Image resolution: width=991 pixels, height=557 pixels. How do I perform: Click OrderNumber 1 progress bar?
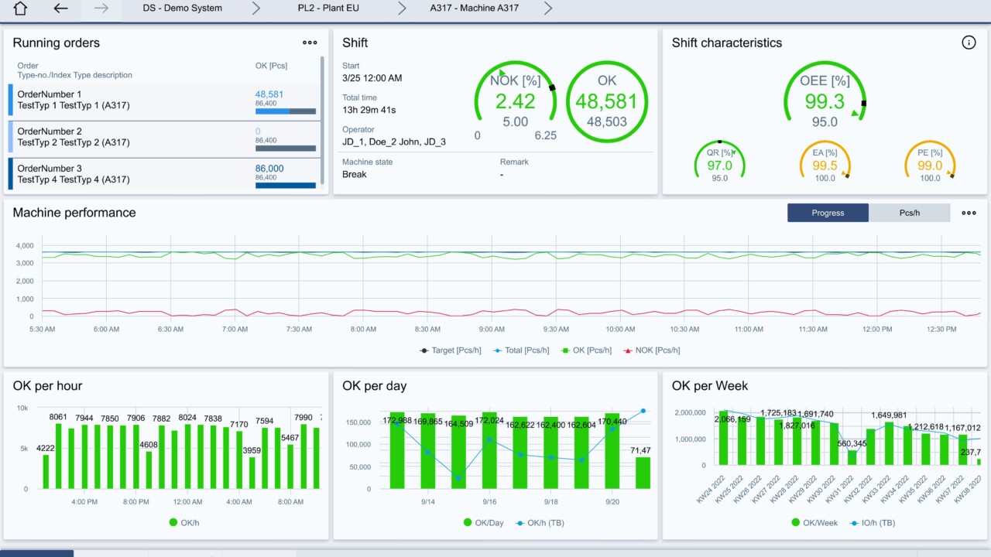(286, 111)
